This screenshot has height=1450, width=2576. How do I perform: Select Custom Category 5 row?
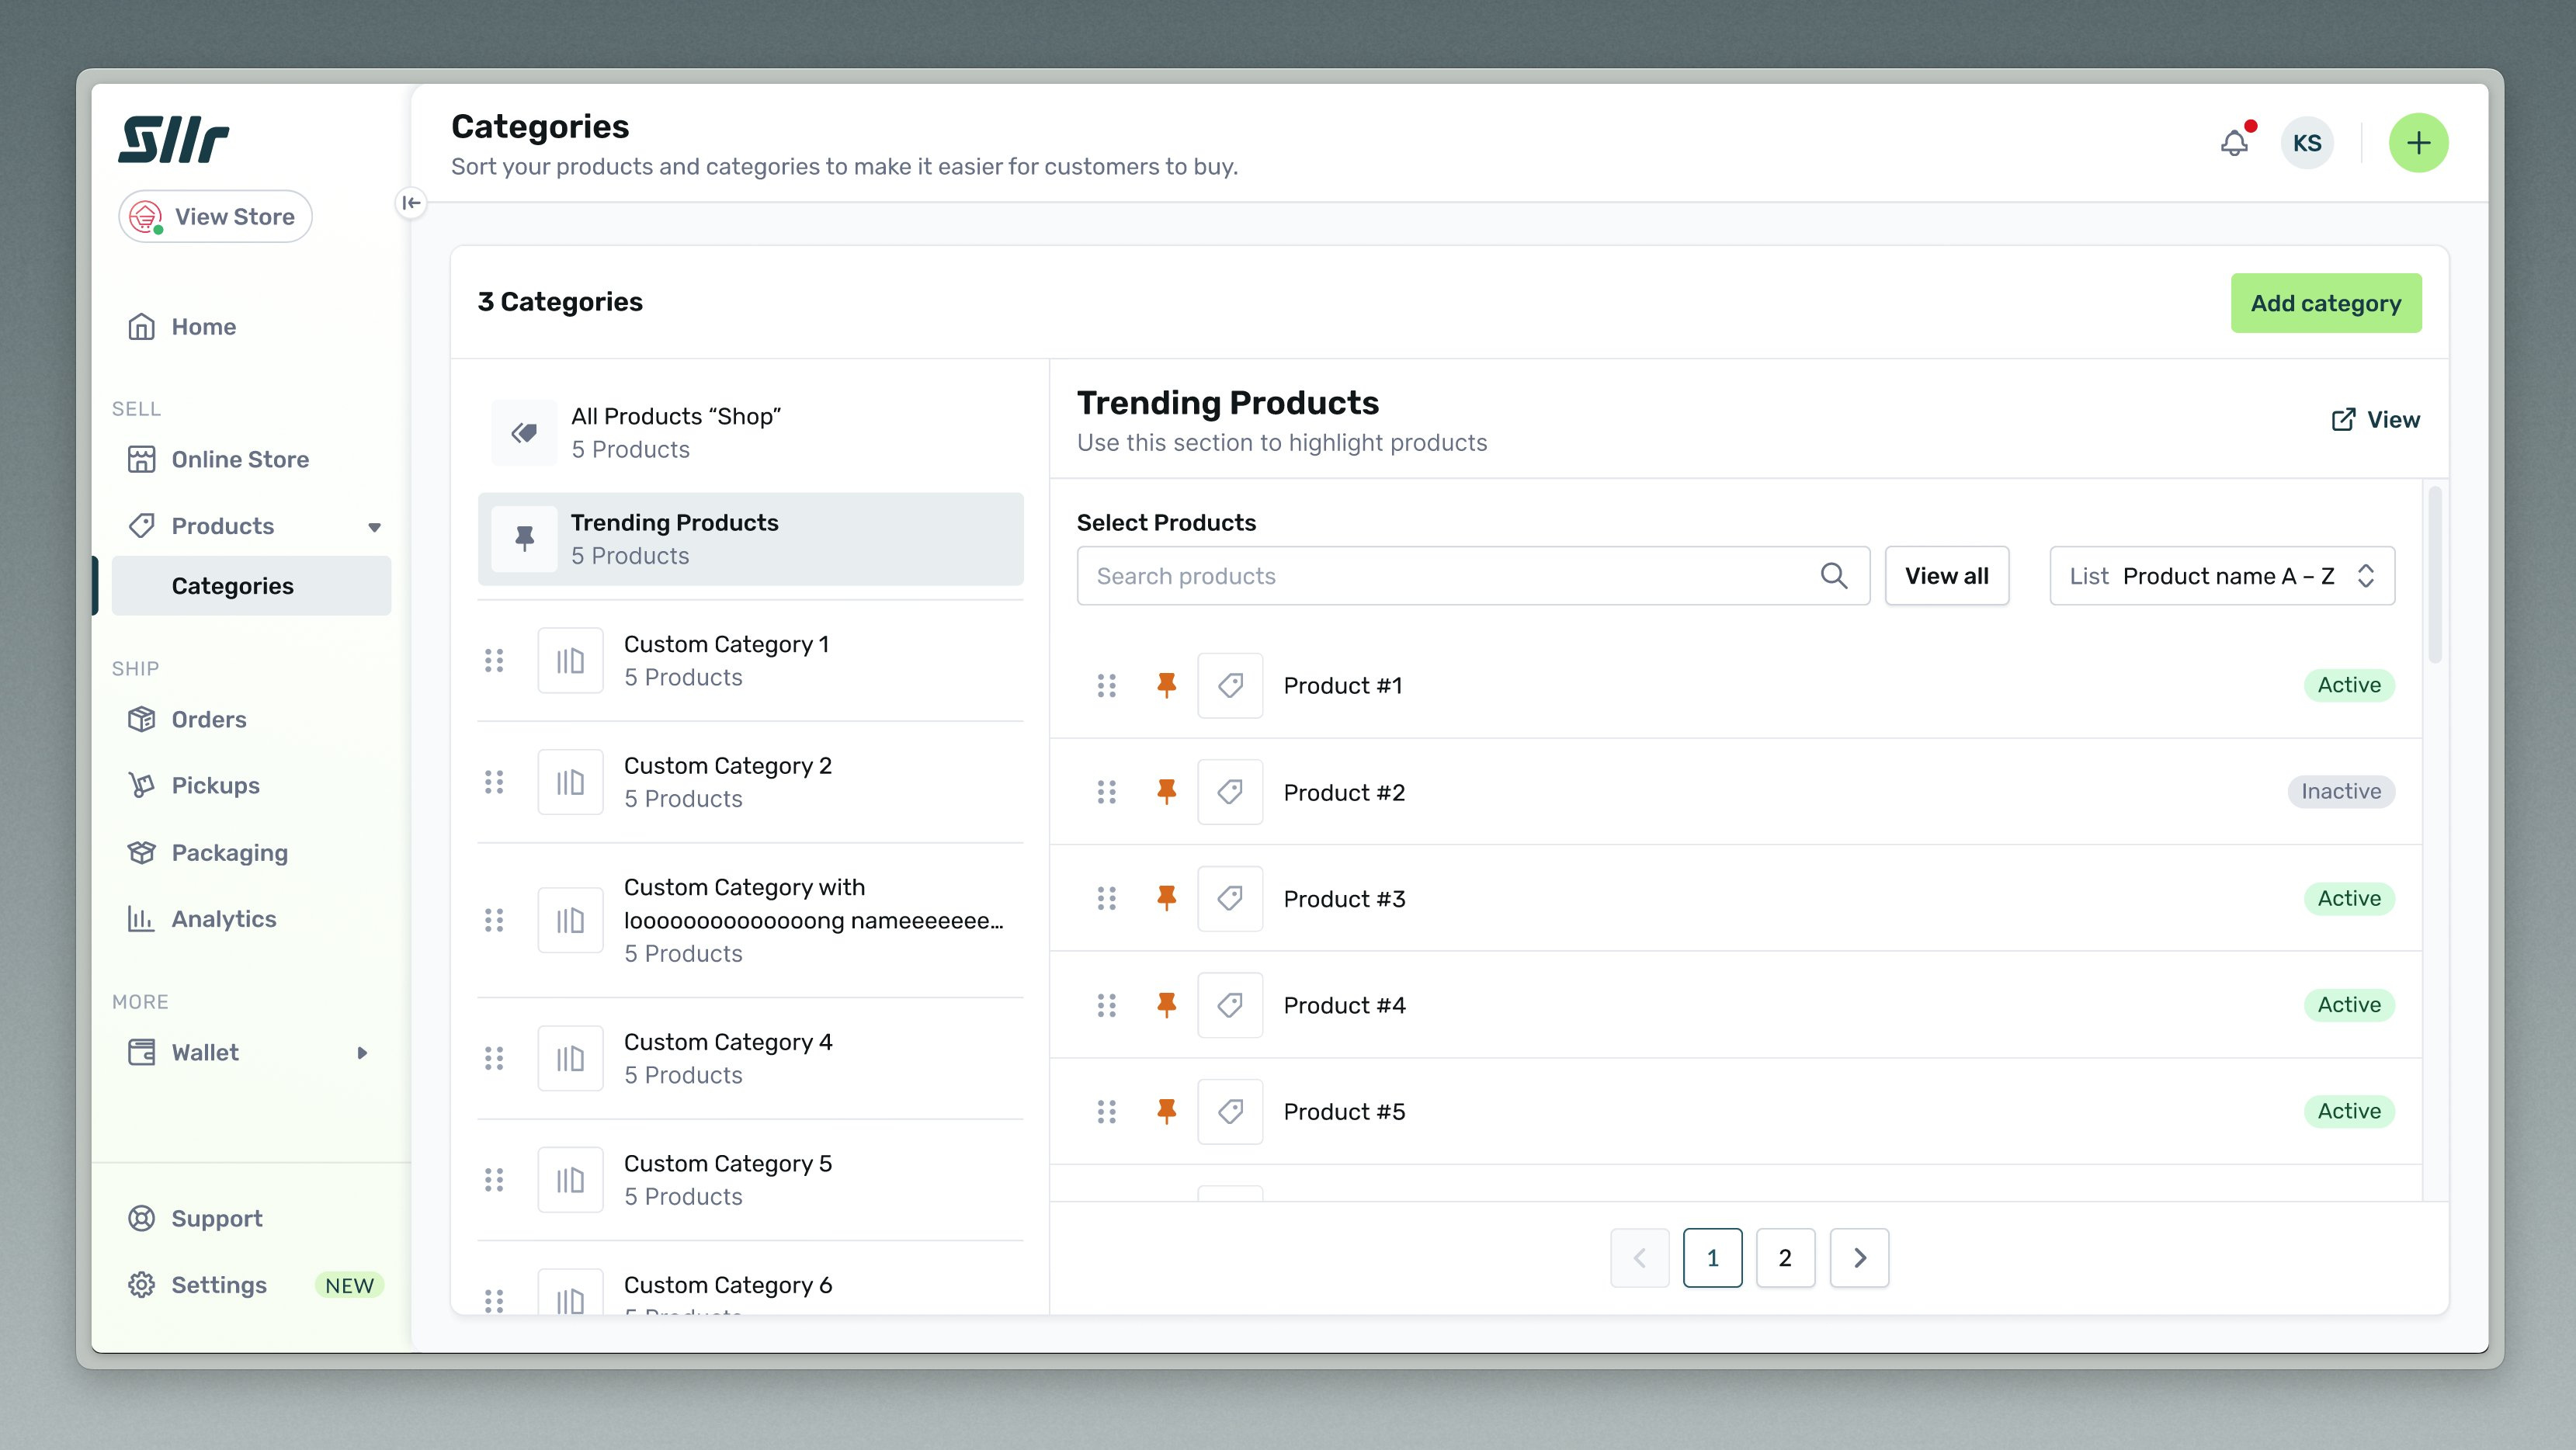coord(750,1180)
